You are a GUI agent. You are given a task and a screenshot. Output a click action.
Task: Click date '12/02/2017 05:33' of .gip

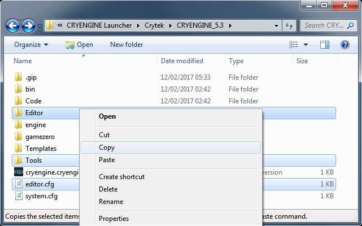pos(185,77)
